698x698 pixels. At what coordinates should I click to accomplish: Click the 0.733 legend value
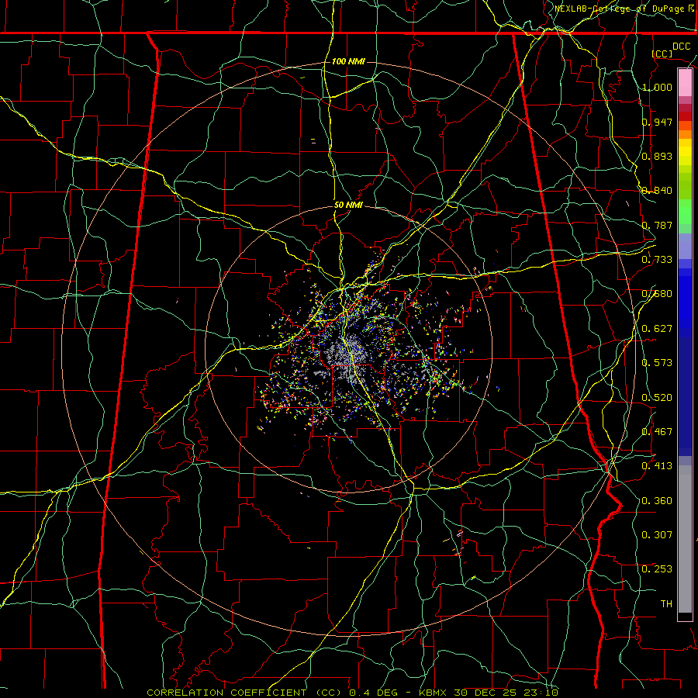pos(657,260)
